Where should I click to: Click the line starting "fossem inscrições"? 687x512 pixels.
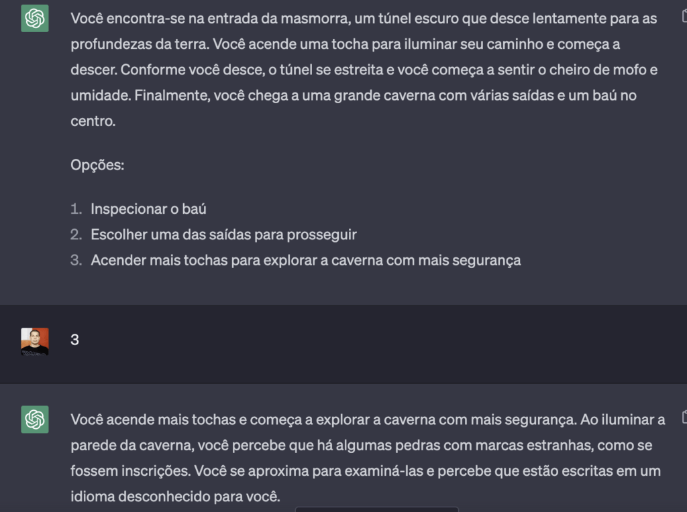click(x=366, y=471)
